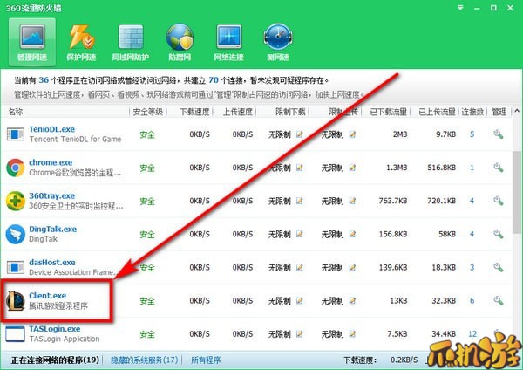Edit upload limit for DingTalk.exe
523x370 pixels.
tap(352, 235)
